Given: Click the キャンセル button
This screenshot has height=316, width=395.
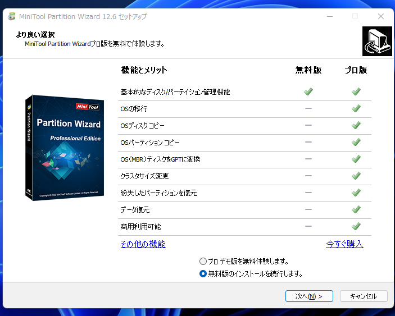Looking at the screenshot, I should pos(364,296).
